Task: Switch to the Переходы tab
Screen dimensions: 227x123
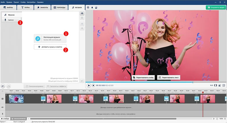Action: tap(60, 7)
